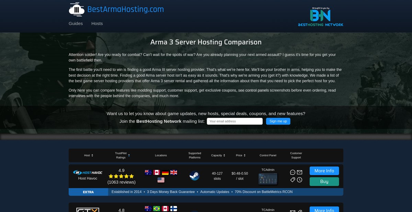Click Host Havoc 4.9 rating score
412x212 pixels.
[121, 170]
